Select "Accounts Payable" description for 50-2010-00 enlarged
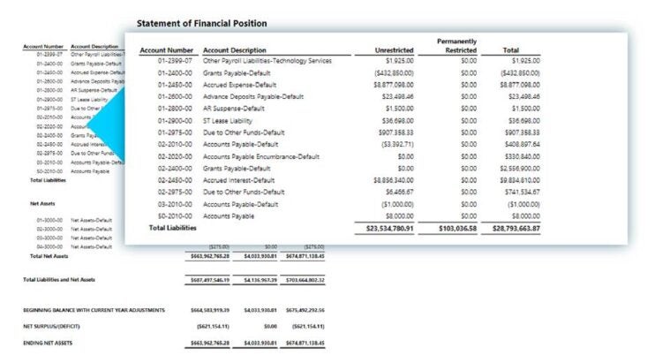The width and height of the screenshot is (655, 363). (x=229, y=216)
